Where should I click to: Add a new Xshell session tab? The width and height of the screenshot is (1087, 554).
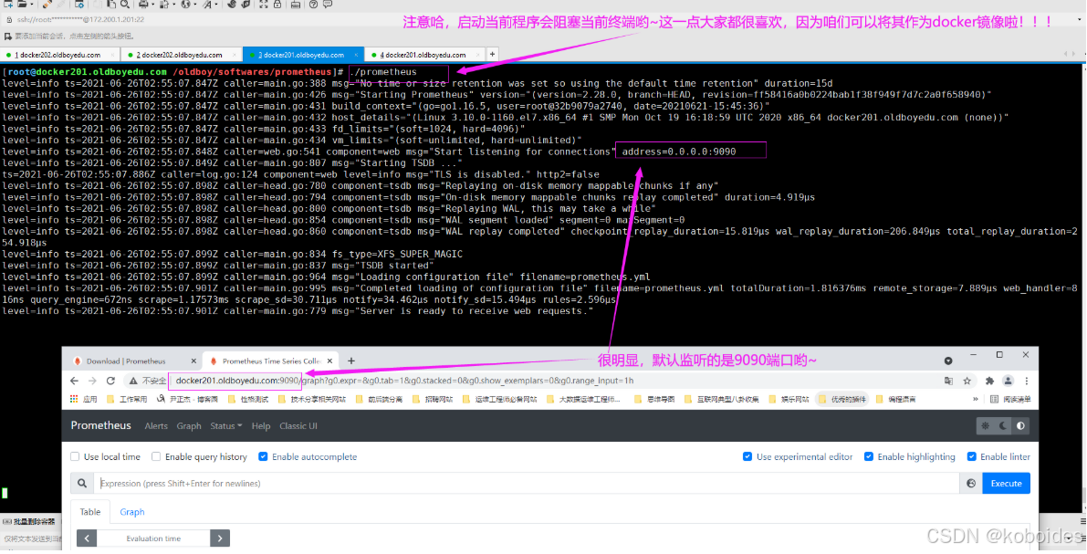pyautogui.click(x=492, y=54)
